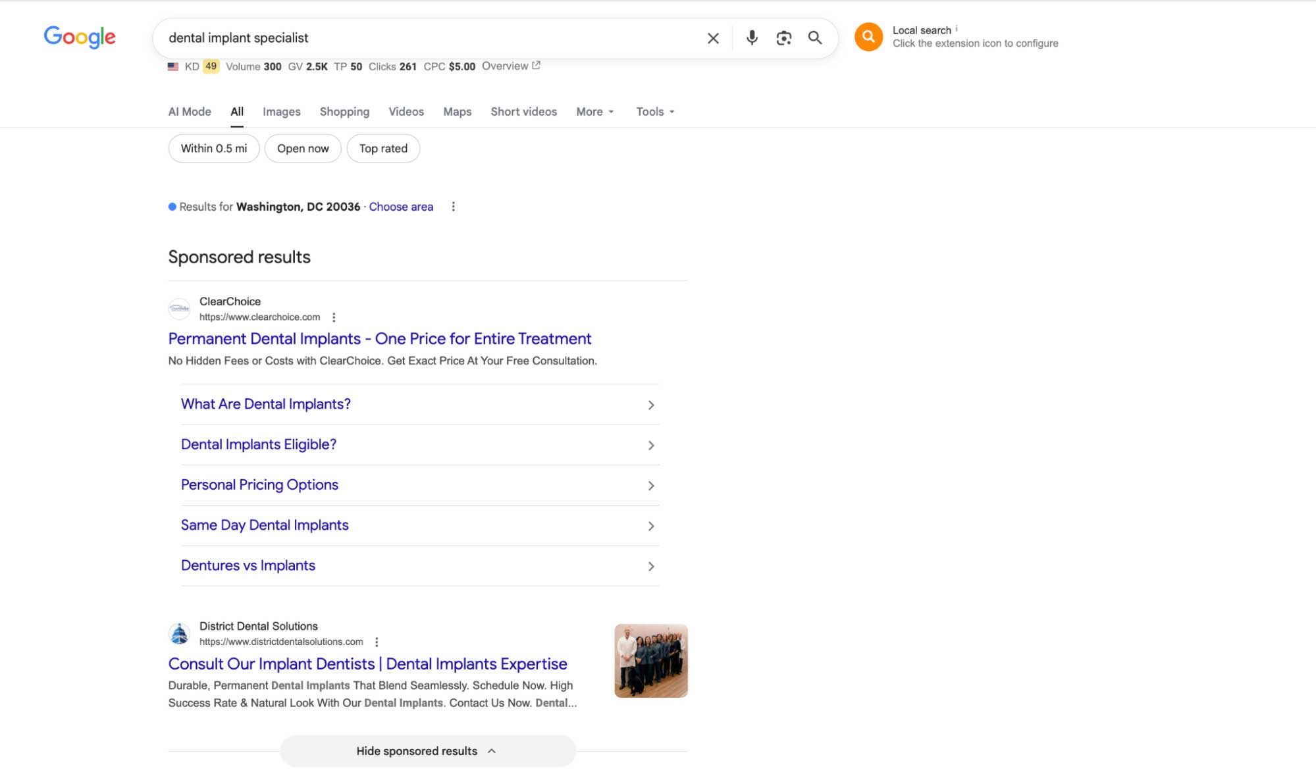Screen dimensions: 1316x780
Task: Start voice search with microphone icon
Action: [752, 38]
